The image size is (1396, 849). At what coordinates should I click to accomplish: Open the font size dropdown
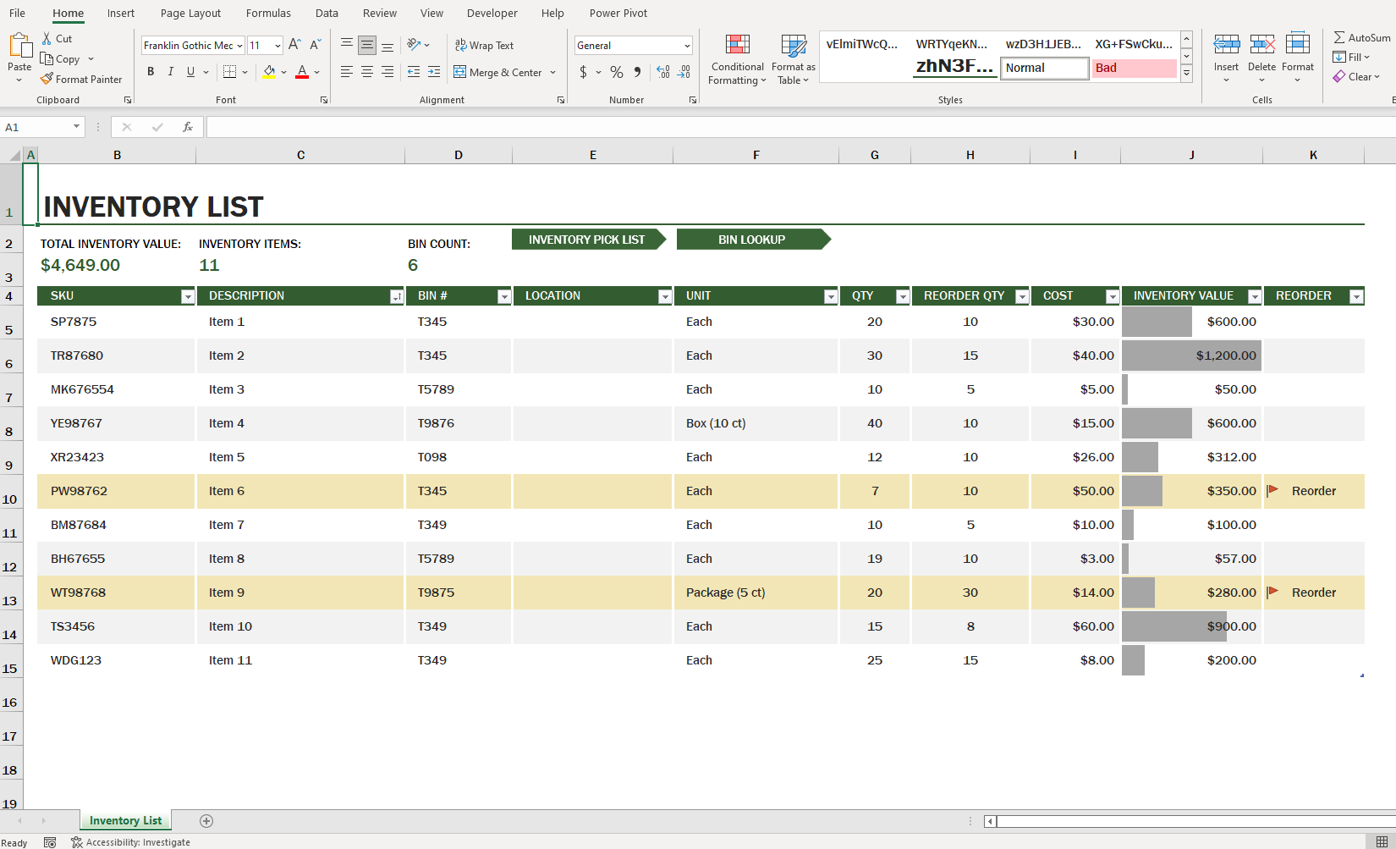pos(278,45)
